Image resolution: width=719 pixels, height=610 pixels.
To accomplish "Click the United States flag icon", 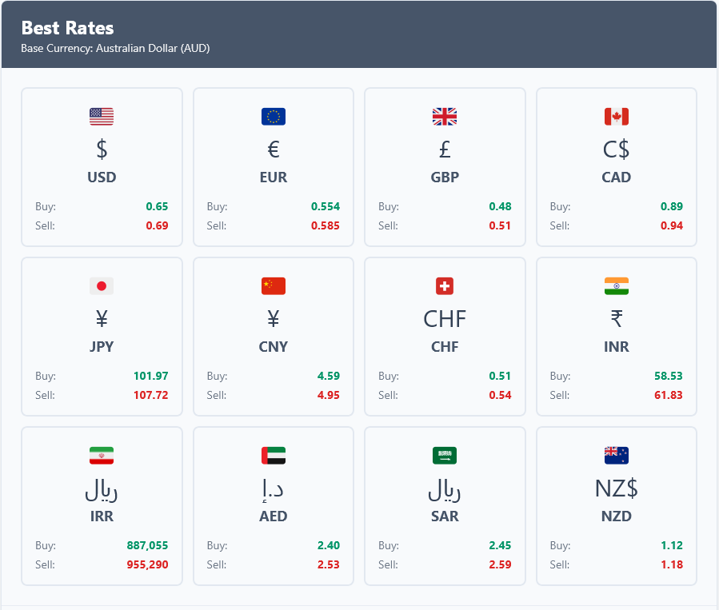I will click(x=102, y=117).
